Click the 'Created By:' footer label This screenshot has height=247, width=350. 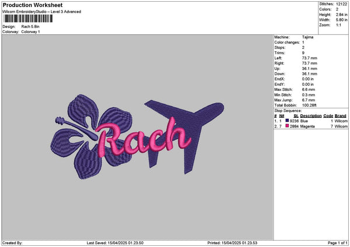point(12,243)
